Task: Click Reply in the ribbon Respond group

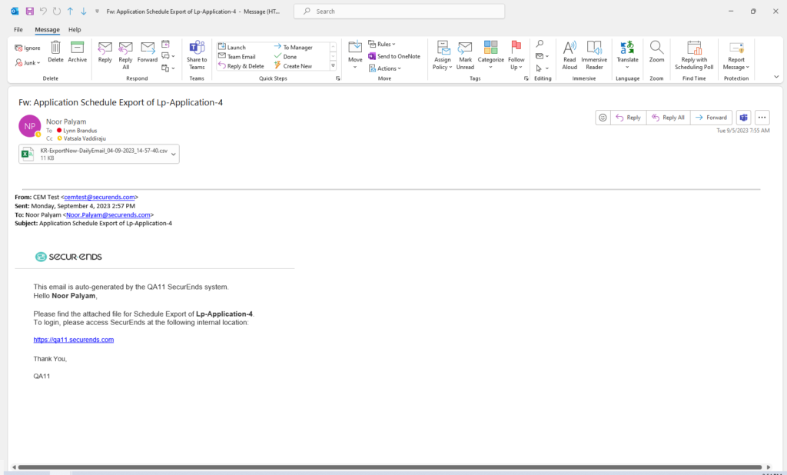Action: (105, 52)
